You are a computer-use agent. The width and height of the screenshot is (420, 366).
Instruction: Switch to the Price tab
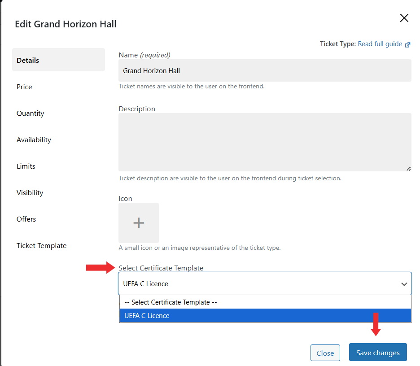point(24,87)
